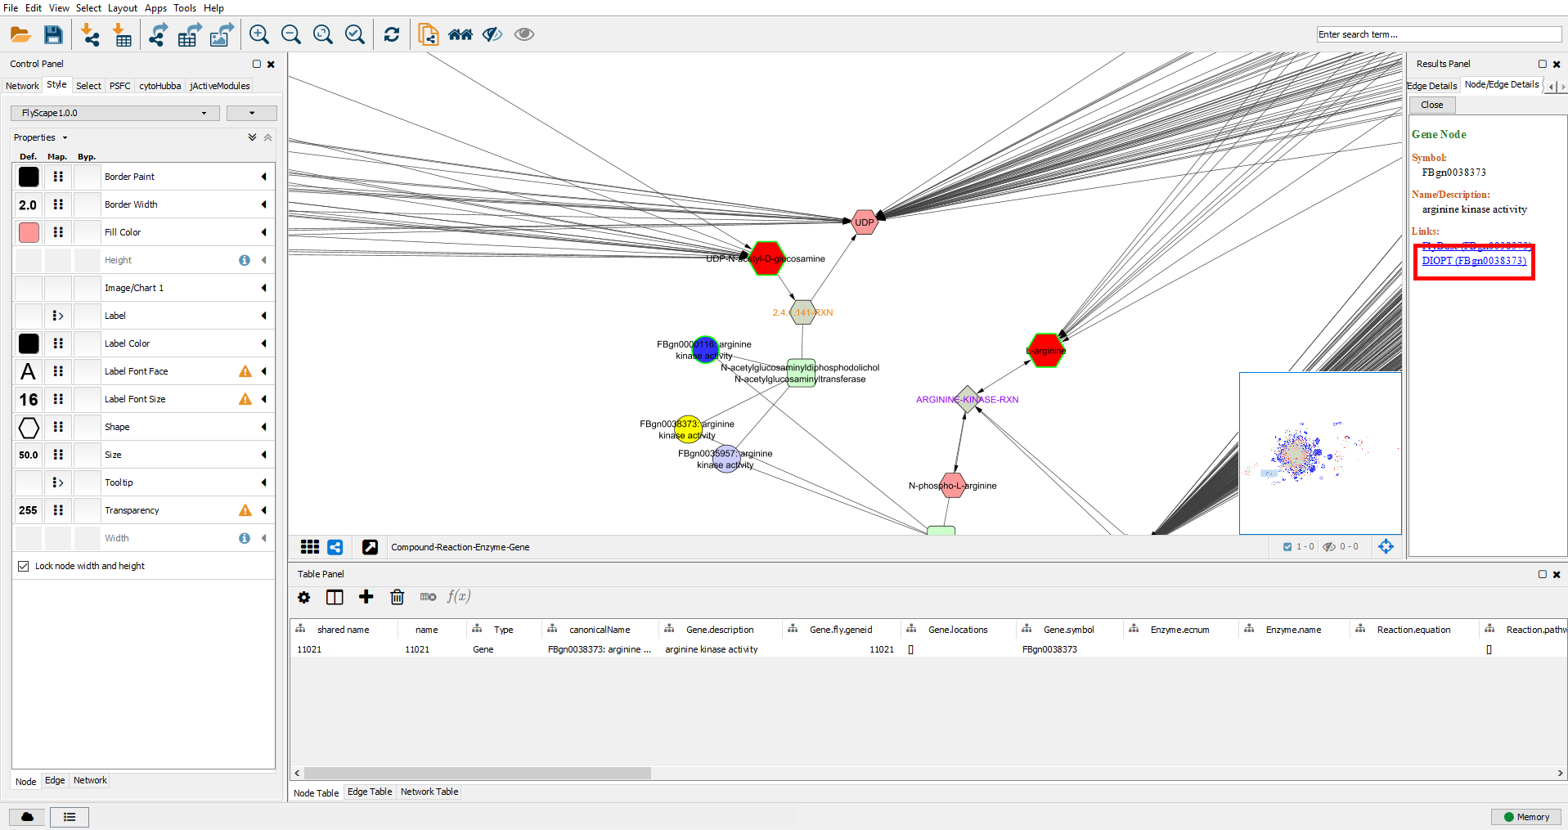
Task: Open DIOPT (FBgn0038373) link
Action: coord(1474,261)
